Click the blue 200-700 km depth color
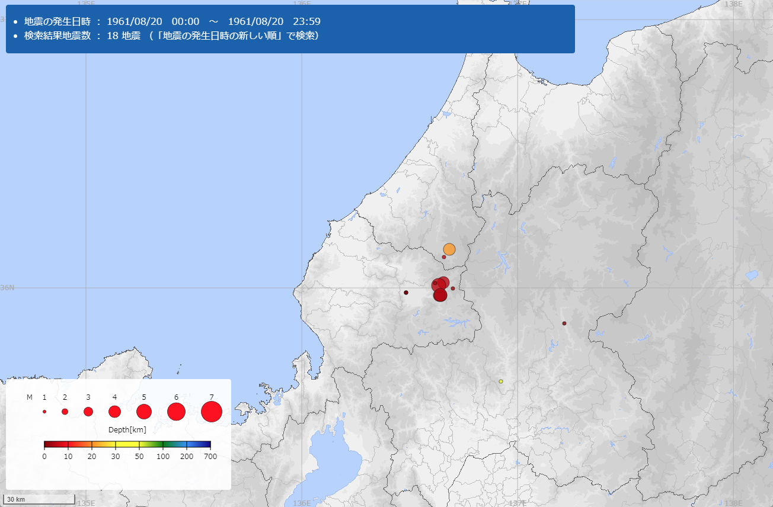Viewport: 773px width, 507px height. [199, 444]
